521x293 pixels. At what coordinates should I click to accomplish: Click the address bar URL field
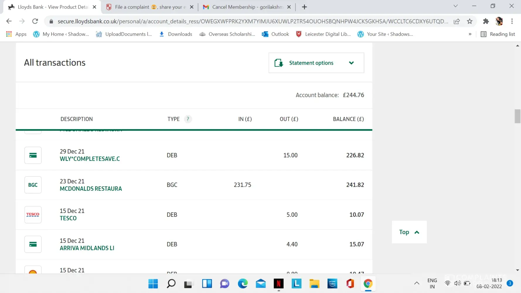click(253, 21)
